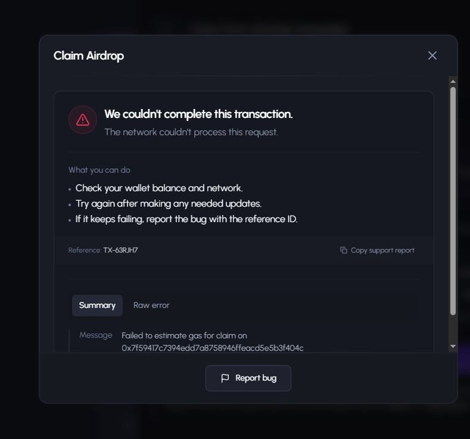
Task: Open the Raw error tab
Action: click(151, 306)
